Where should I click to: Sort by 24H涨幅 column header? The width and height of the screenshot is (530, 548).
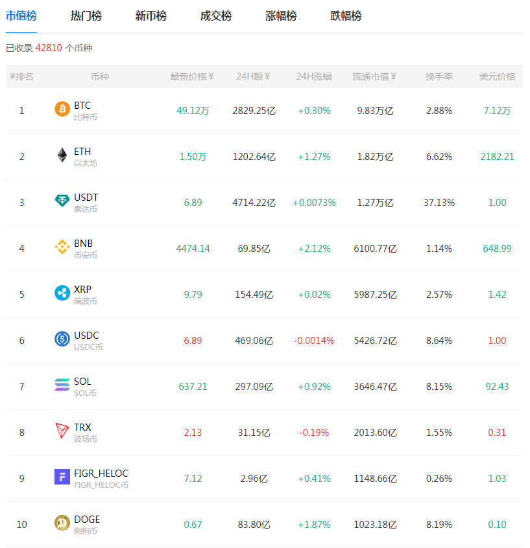tap(314, 76)
